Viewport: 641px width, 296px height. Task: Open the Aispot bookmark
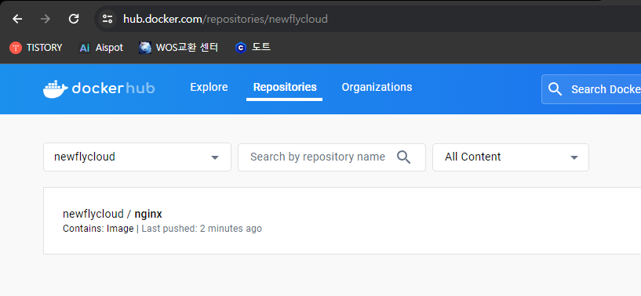pyautogui.click(x=101, y=48)
